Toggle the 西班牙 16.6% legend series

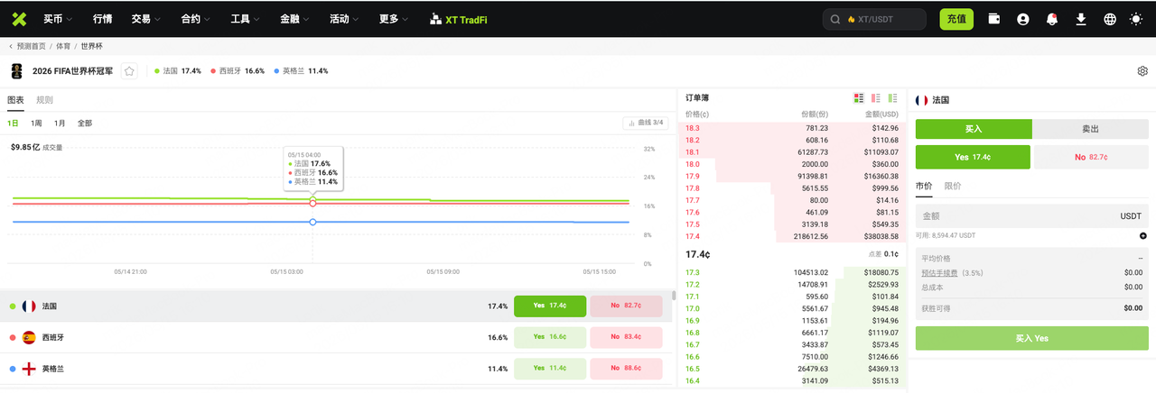(x=238, y=70)
